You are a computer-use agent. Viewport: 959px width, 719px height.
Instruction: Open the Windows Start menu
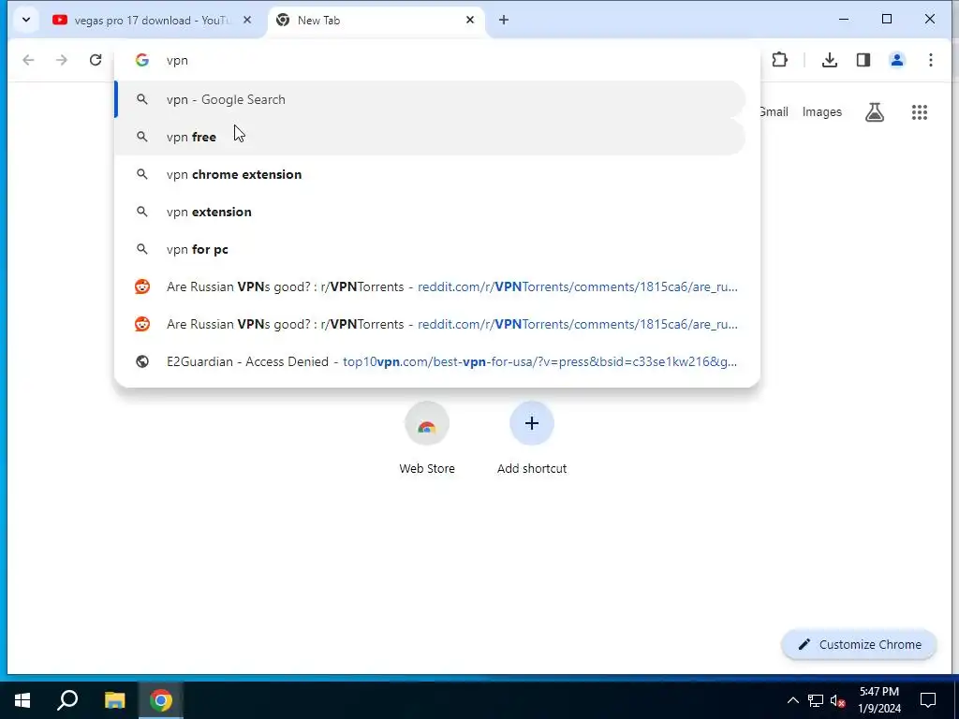point(22,700)
